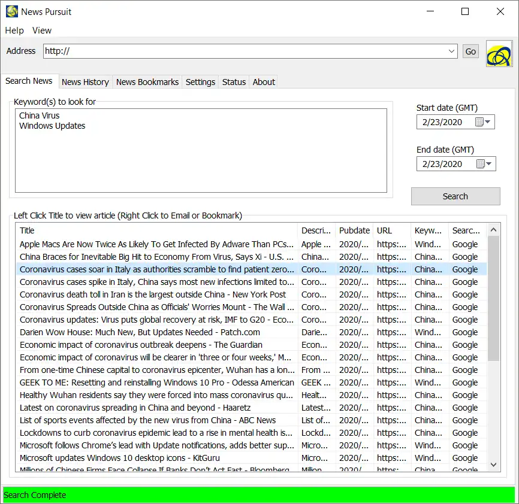This screenshot has width=519, height=504.
Task: Click the News Pursuit title bar icon
Action: pyautogui.click(x=12, y=11)
